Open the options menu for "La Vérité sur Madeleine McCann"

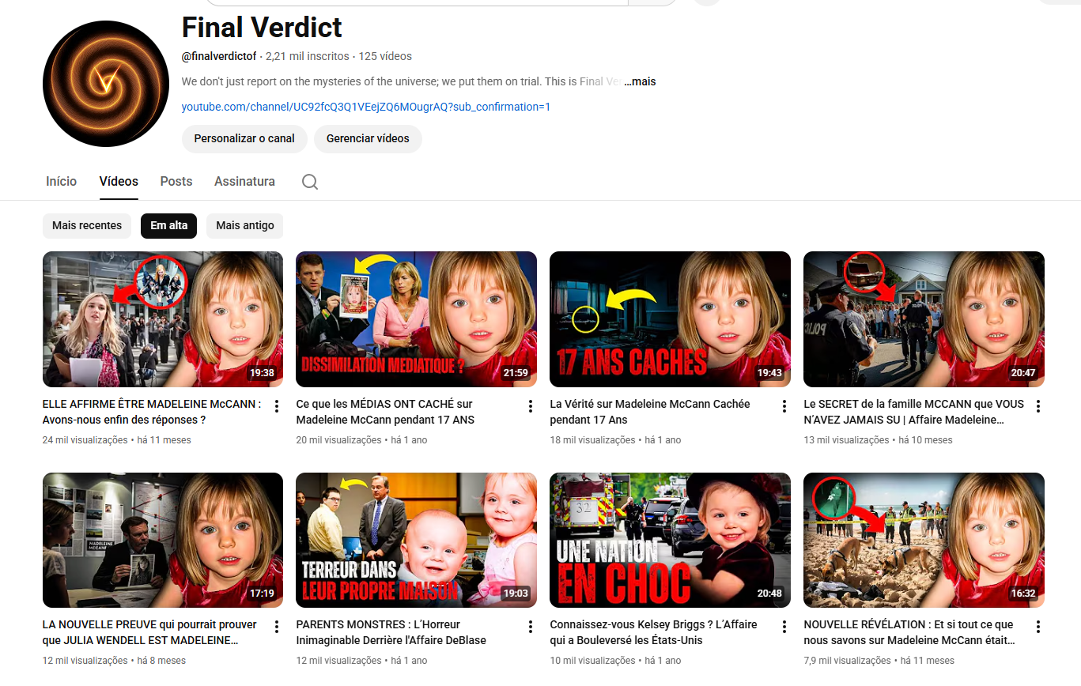pos(783,405)
